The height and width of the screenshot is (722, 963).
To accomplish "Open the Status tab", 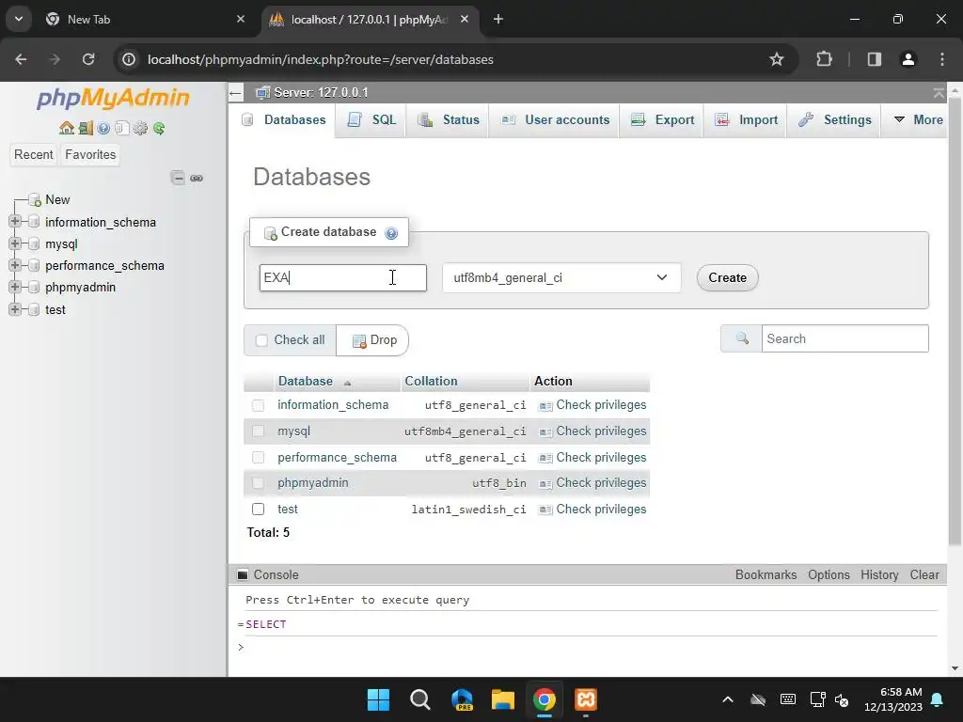I will tap(449, 119).
